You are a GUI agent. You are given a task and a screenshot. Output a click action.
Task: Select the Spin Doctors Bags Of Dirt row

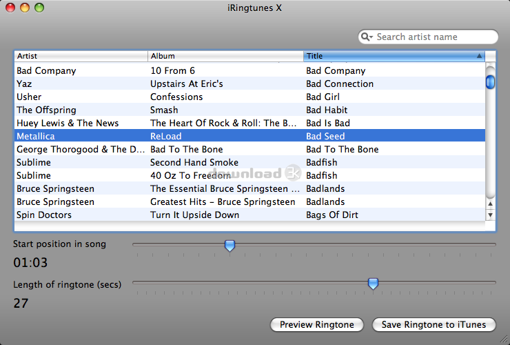point(249,215)
